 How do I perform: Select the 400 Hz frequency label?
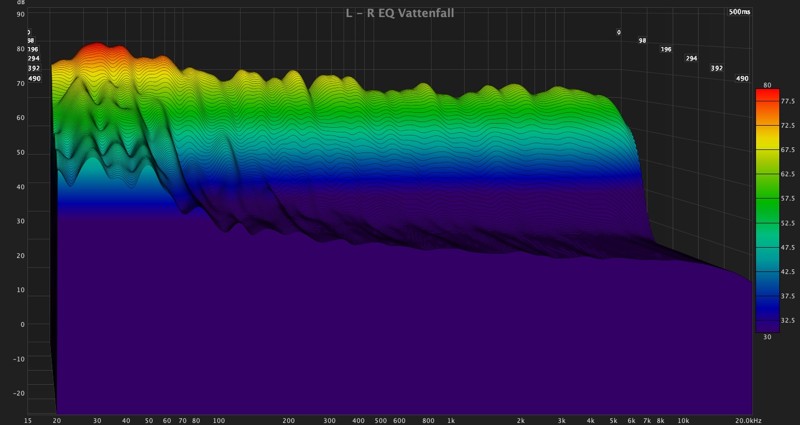pos(359,420)
